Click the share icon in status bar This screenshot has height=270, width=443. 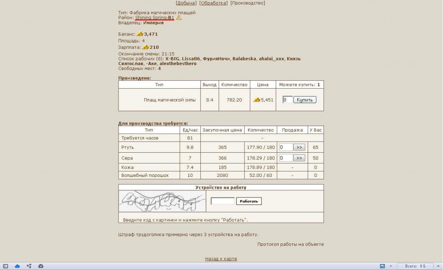tap(29, 266)
